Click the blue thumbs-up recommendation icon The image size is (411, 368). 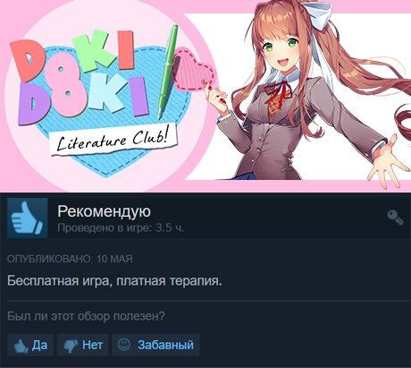27,218
